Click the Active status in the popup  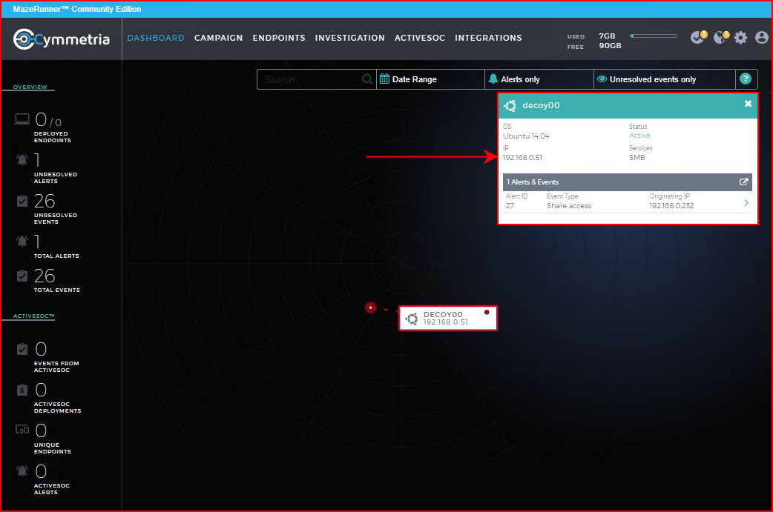(x=639, y=136)
